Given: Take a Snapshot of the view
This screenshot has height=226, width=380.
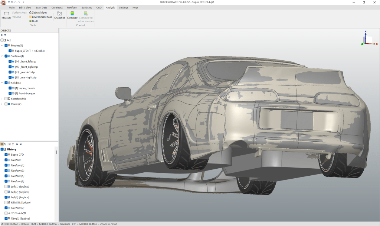Looking at the screenshot, I should click(59, 15).
